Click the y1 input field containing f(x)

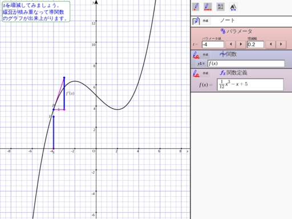[x=246, y=63]
